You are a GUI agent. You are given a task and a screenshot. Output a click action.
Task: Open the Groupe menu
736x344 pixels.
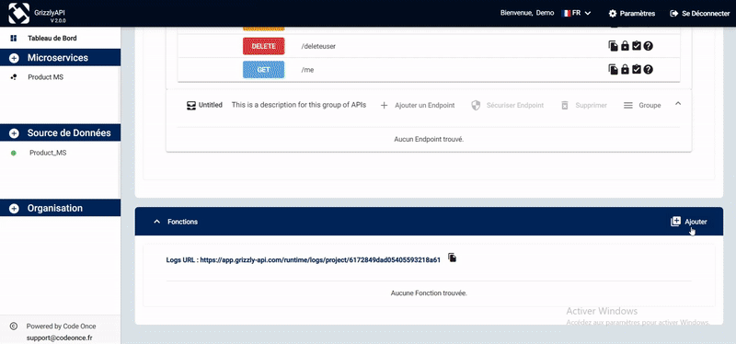click(642, 106)
